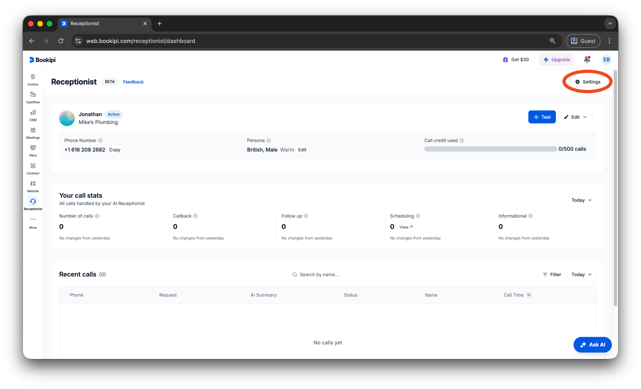Click the Get $30 gift offer
The image size is (641, 389).
(x=516, y=60)
